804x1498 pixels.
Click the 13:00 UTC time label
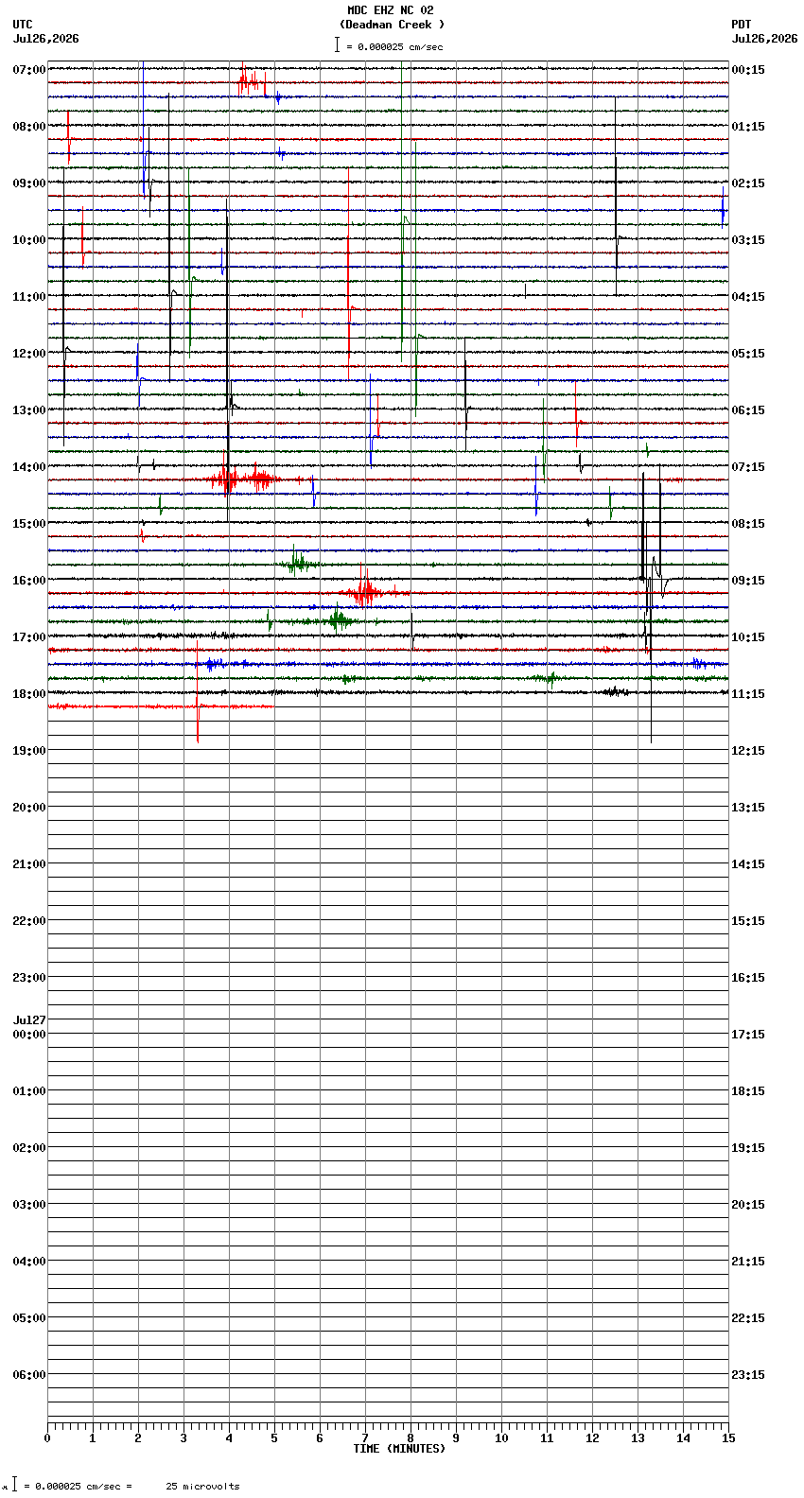(29, 410)
